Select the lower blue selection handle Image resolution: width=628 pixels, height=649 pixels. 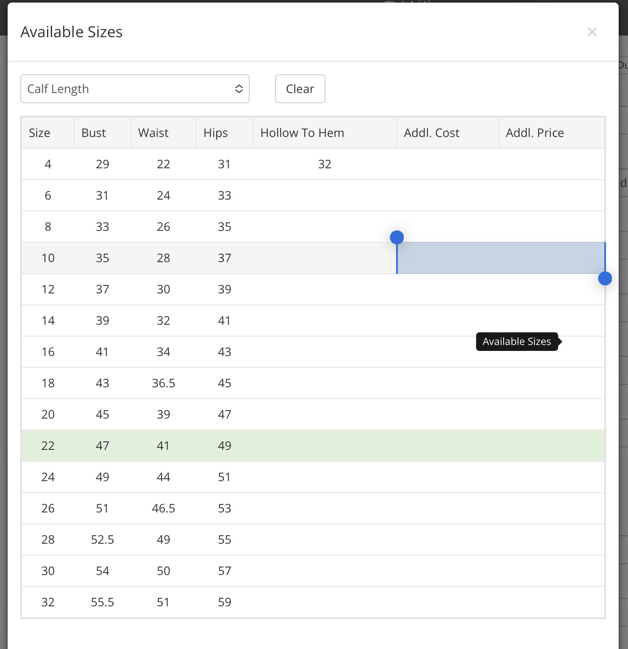pyautogui.click(x=605, y=278)
